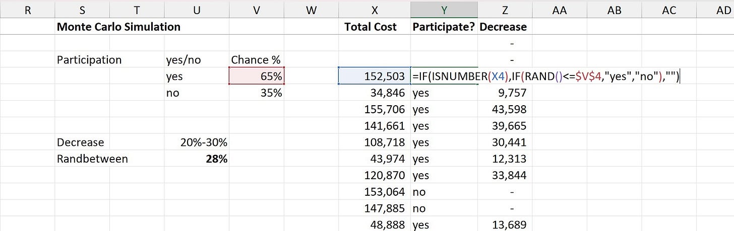Select the 48,888 total cost cell
The width and height of the screenshot is (734, 231).
click(375, 224)
